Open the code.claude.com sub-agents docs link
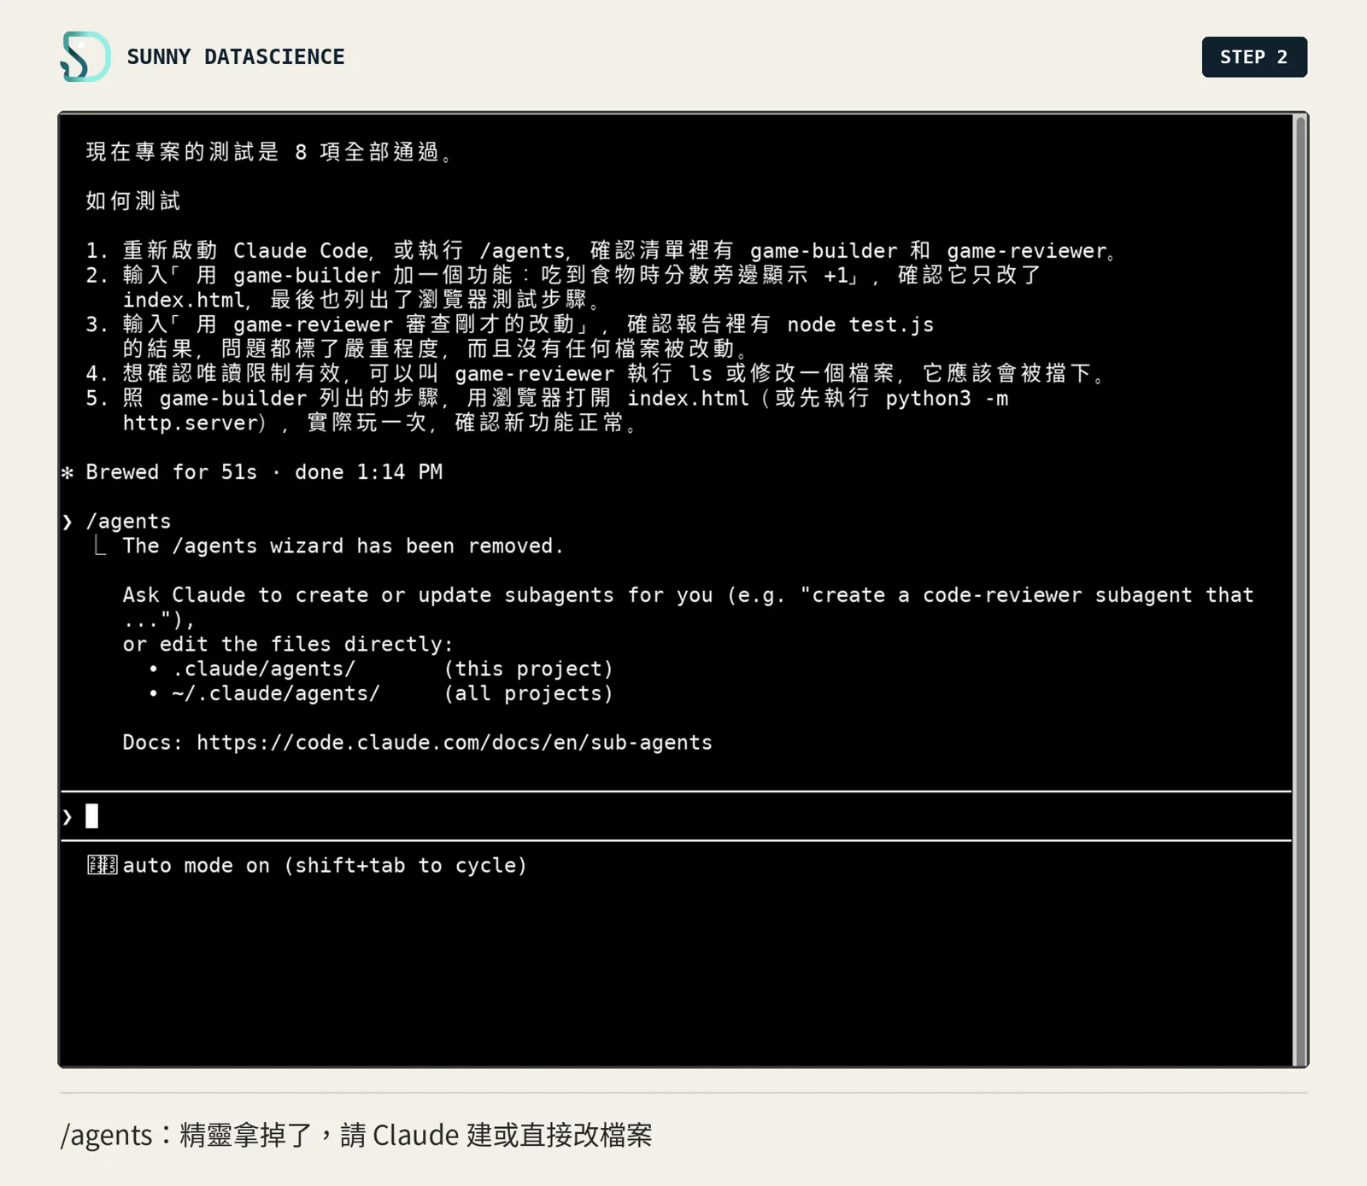This screenshot has height=1186, width=1367. pos(455,743)
